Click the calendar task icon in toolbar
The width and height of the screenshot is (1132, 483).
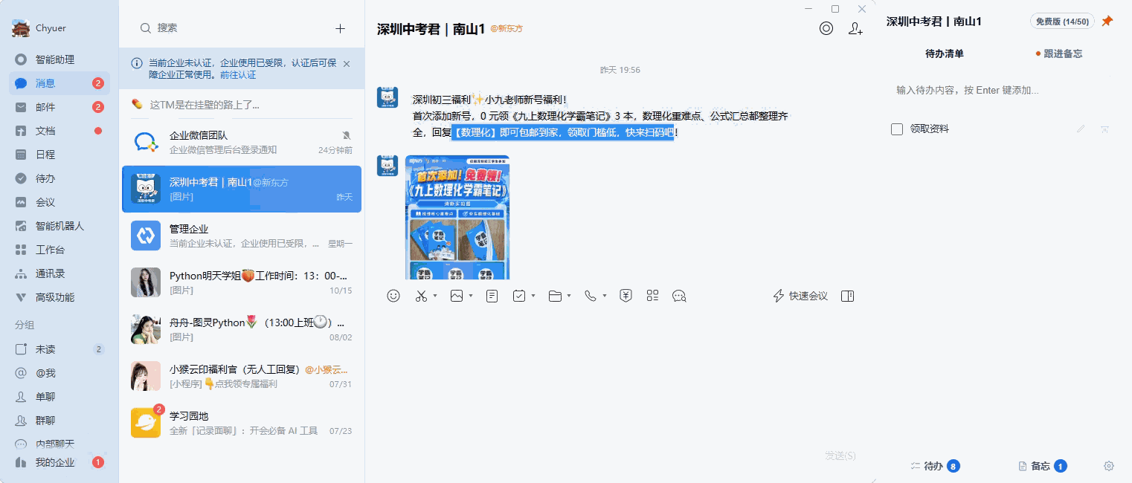[x=519, y=296]
